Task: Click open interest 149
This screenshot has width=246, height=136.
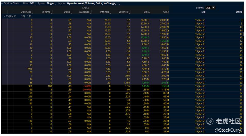Action: [30, 90]
